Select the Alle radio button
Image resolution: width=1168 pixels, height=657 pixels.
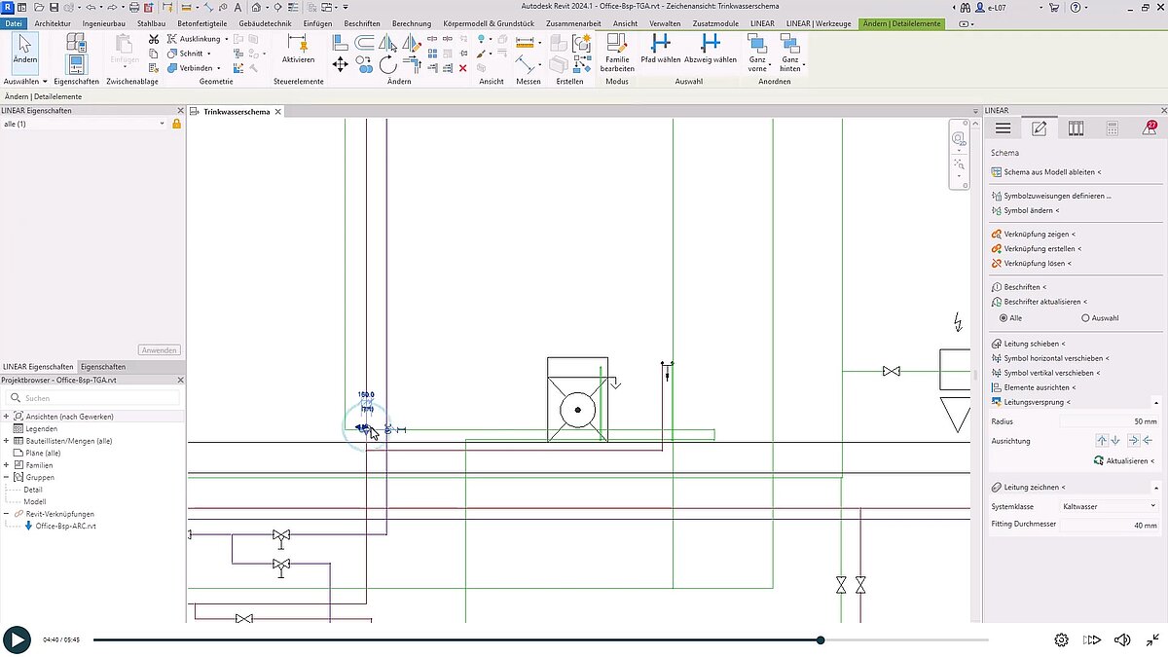1004,317
